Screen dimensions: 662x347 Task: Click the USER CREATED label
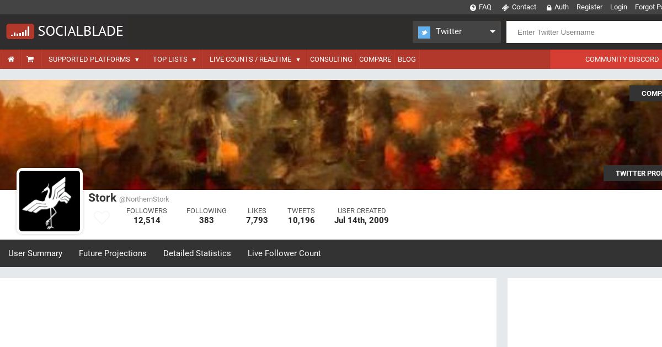361,211
